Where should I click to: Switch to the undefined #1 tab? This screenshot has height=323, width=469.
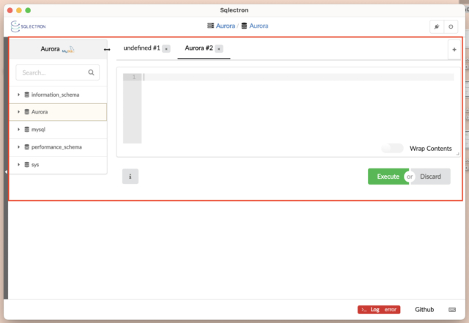tap(141, 48)
